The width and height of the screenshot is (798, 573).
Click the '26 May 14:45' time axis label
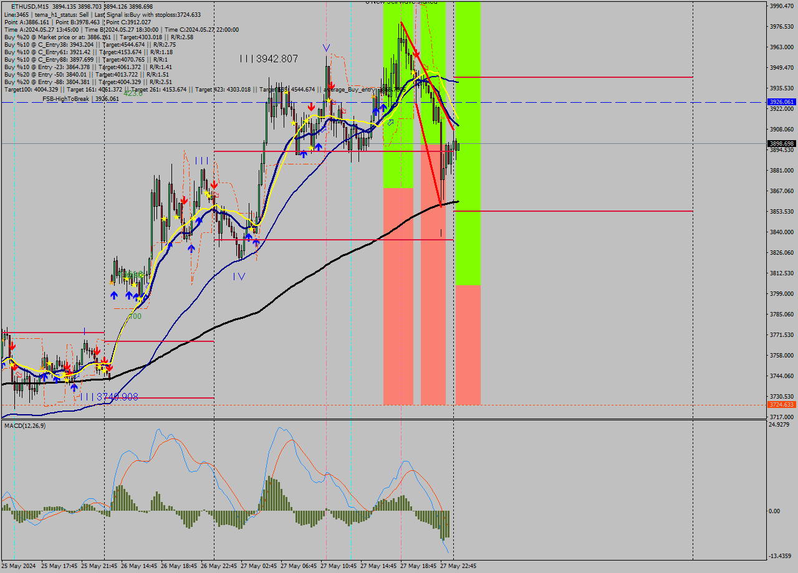point(140,566)
